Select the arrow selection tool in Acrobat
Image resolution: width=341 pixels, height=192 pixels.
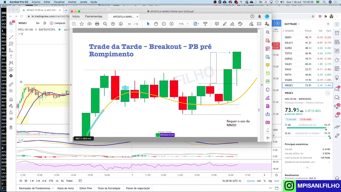point(148,24)
